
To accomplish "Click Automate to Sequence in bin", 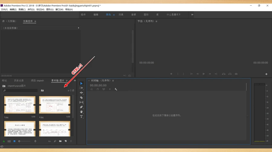I will (50, 141).
